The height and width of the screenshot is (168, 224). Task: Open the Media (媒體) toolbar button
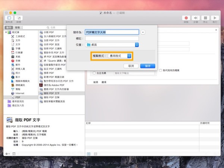click(x=19, y=18)
